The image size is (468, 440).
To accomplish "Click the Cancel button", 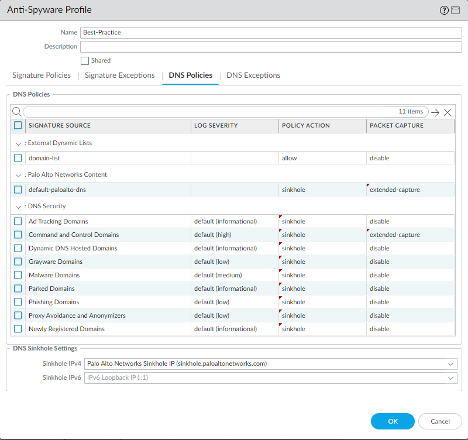I will [440, 421].
